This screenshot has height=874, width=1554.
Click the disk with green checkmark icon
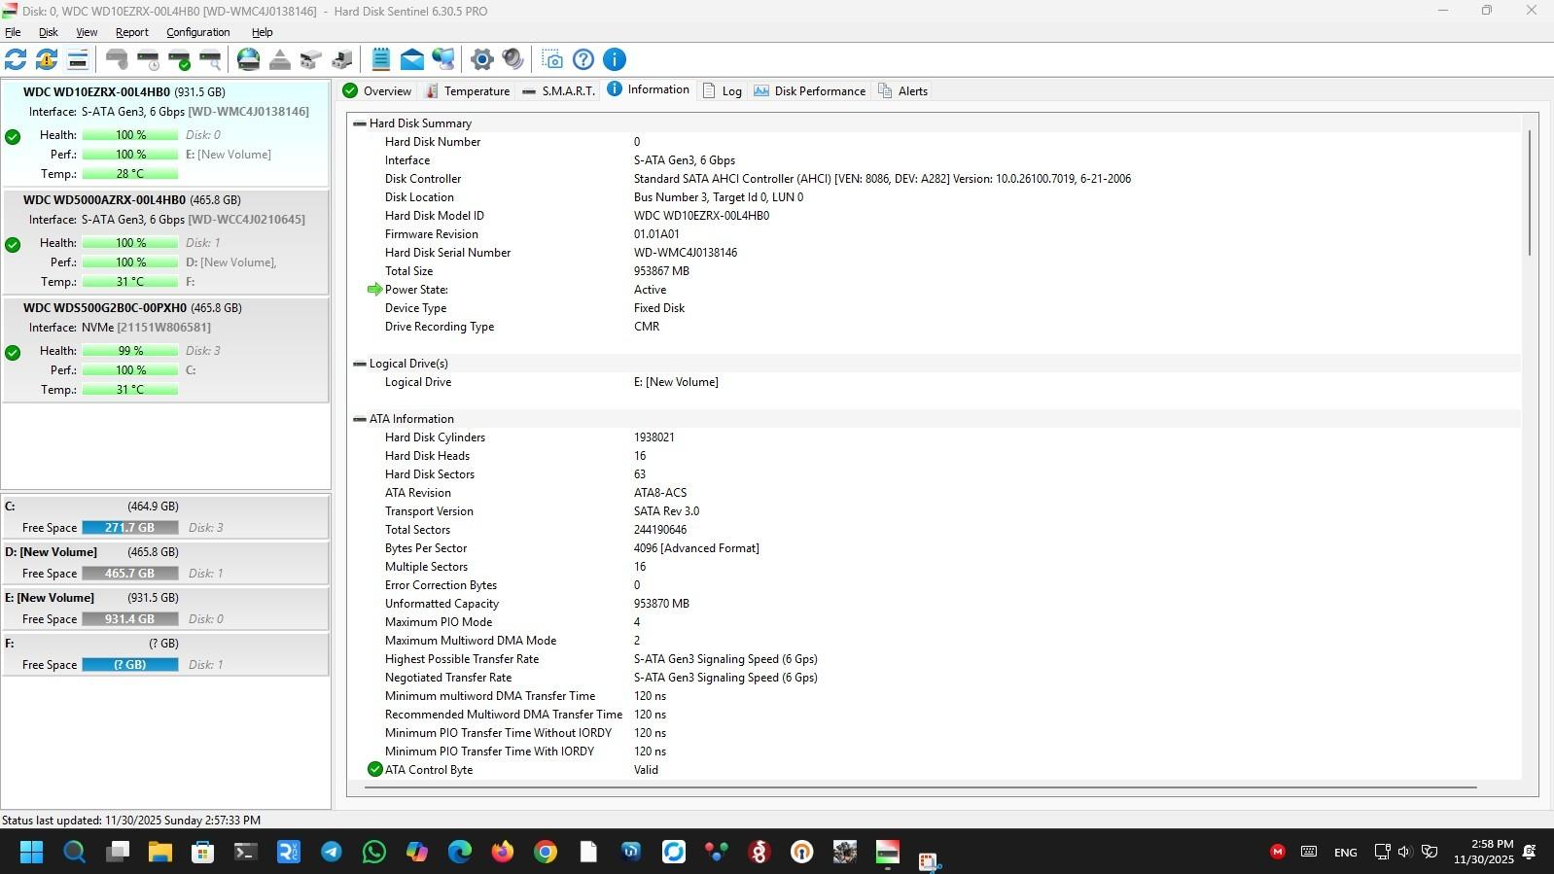click(179, 59)
